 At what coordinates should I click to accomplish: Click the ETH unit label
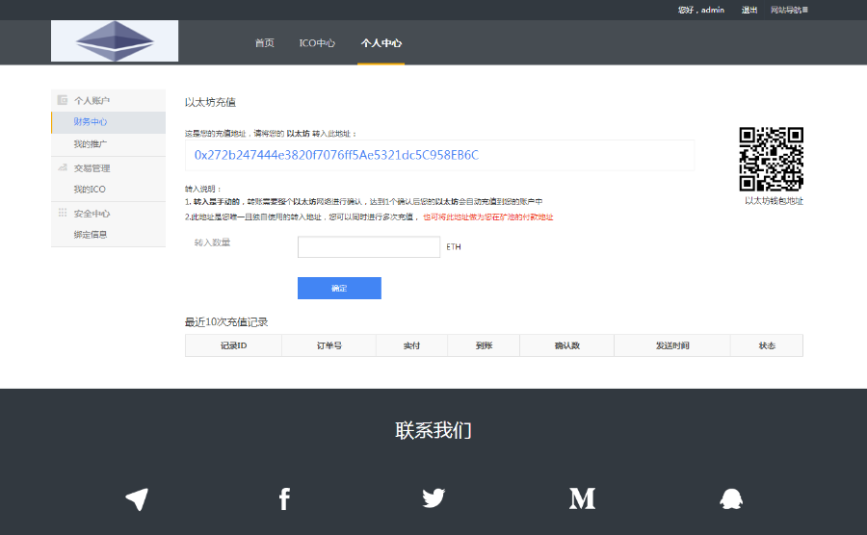pos(454,246)
